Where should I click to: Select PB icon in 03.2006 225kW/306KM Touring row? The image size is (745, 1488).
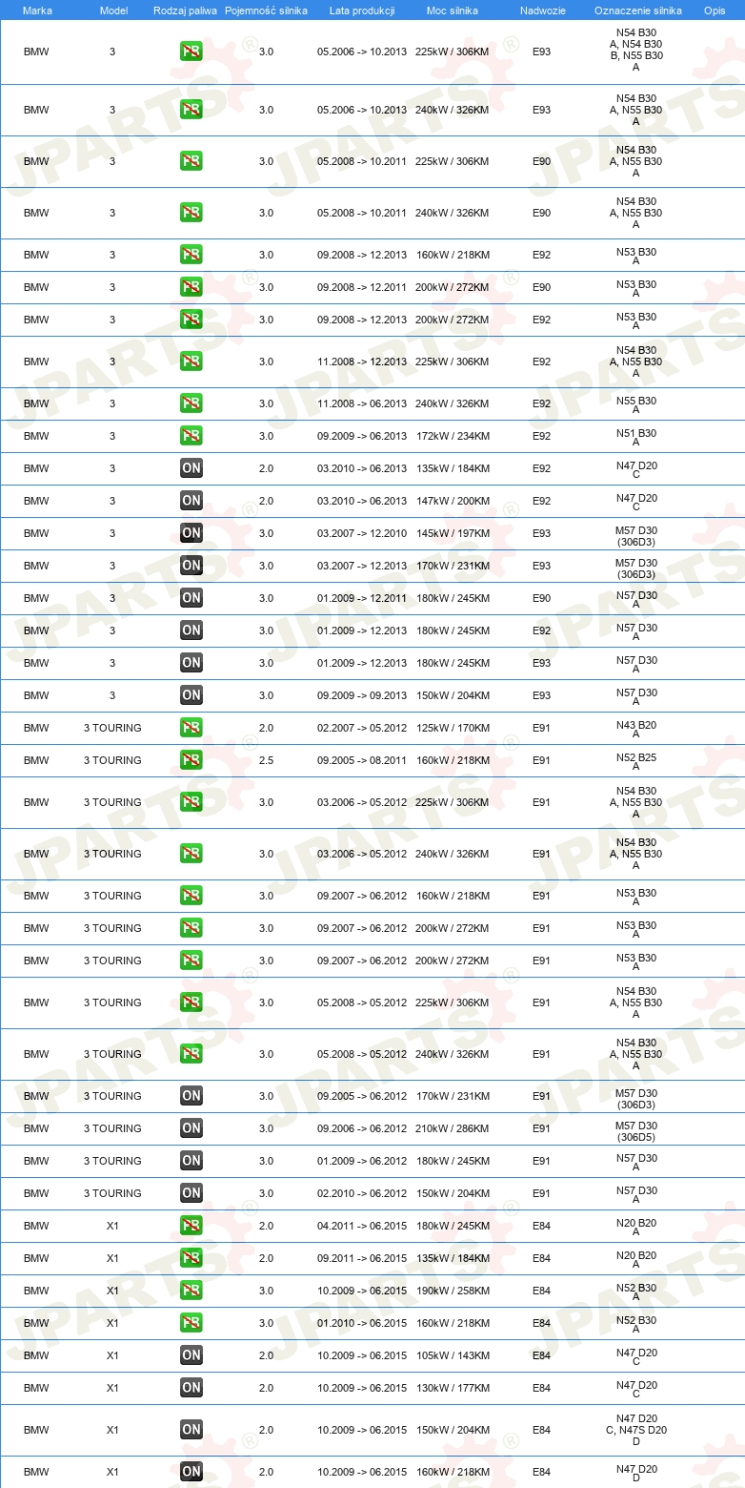[191, 802]
